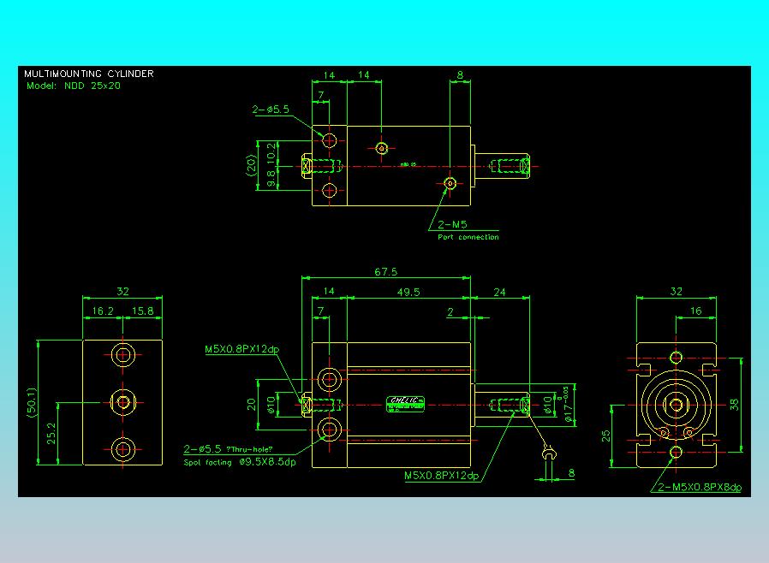Click the lower M5 port hole in top view
Image resolution: width=769 pixels, height=563 pixels.
[x=450, y=182]
